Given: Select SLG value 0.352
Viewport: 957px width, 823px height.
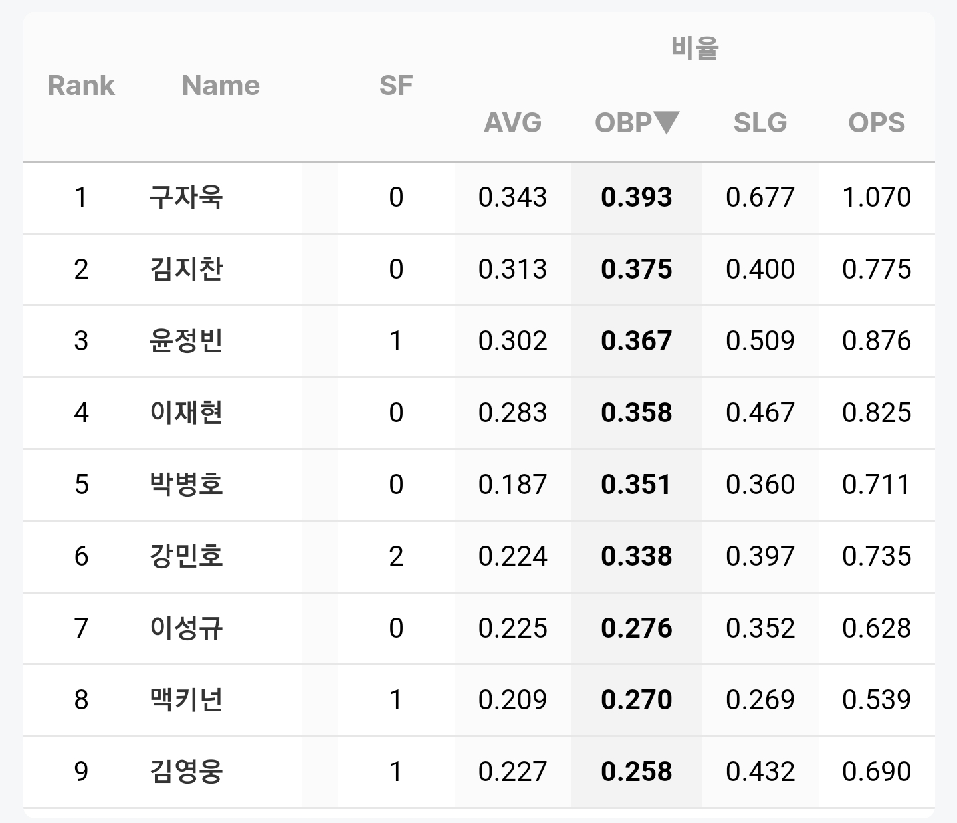Looking at the screenshot, I should click(760, 628).
